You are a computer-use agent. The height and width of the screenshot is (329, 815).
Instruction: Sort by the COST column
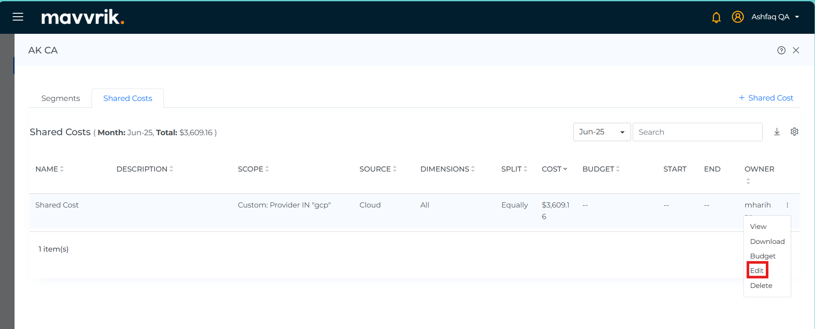coord(554,169)
